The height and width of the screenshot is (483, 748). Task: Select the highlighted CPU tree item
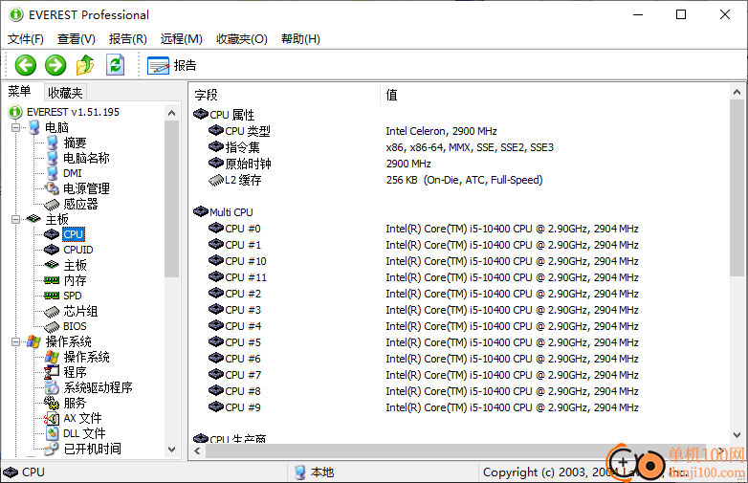74,234
